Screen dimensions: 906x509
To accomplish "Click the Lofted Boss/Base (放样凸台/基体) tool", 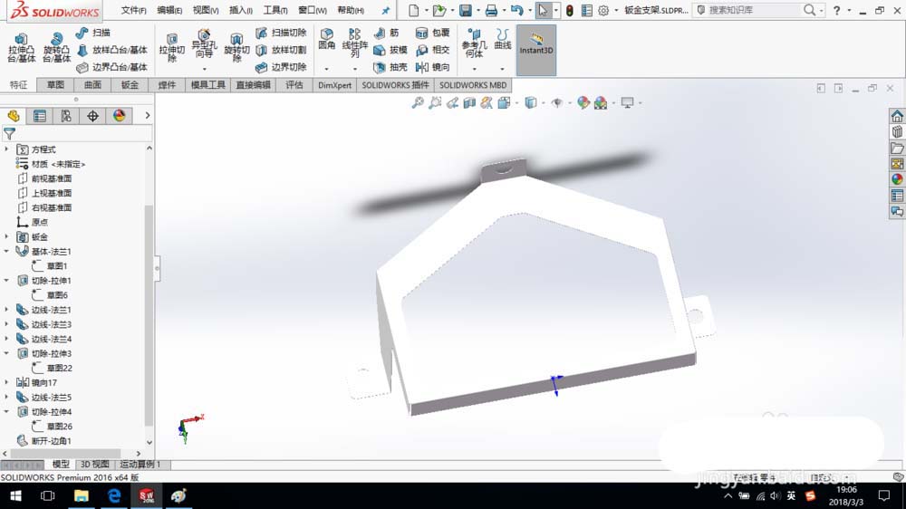I will (x=112, y=50).
